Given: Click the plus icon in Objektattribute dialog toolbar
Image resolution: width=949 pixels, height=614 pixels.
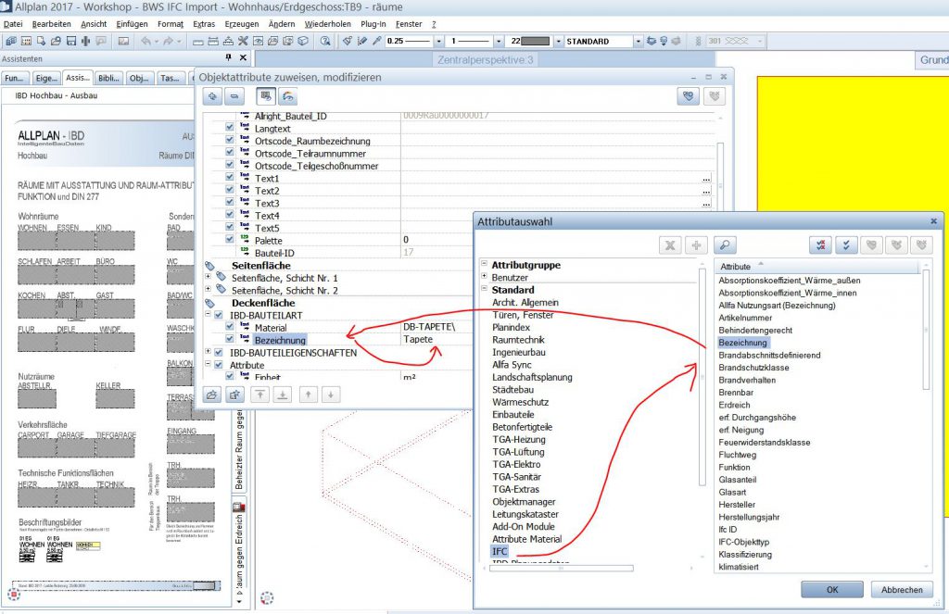Looking at the screenshot, I should tap(212, 97).
